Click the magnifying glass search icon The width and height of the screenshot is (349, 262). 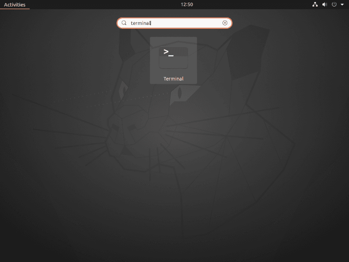pyautogui.click(x=124, y=23)
